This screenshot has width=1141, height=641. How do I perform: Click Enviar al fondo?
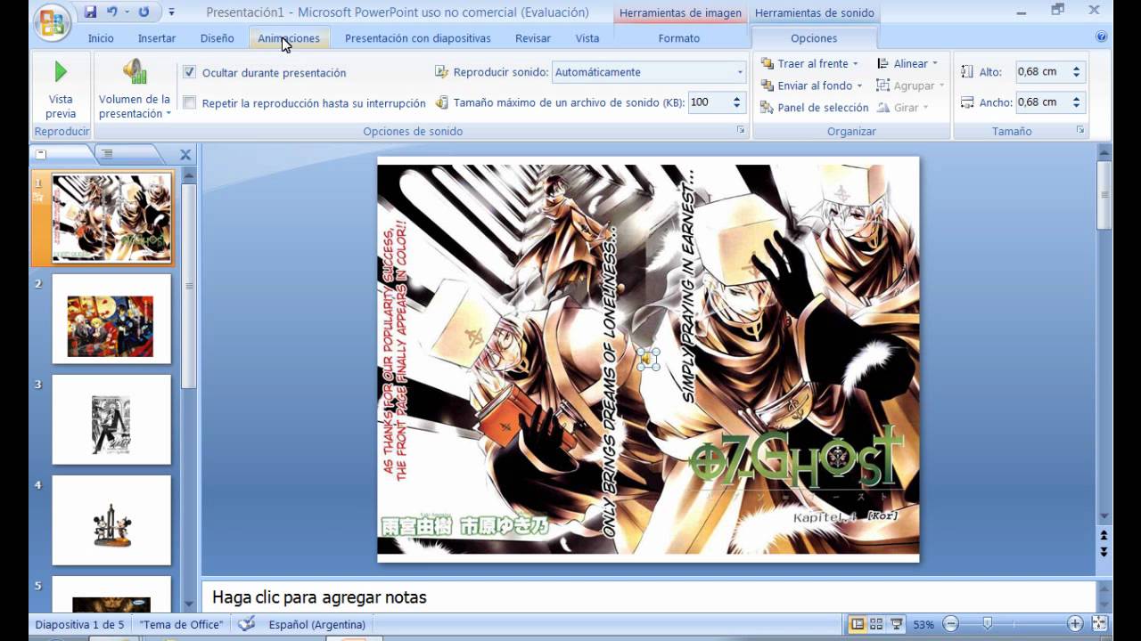click(807, 85)
